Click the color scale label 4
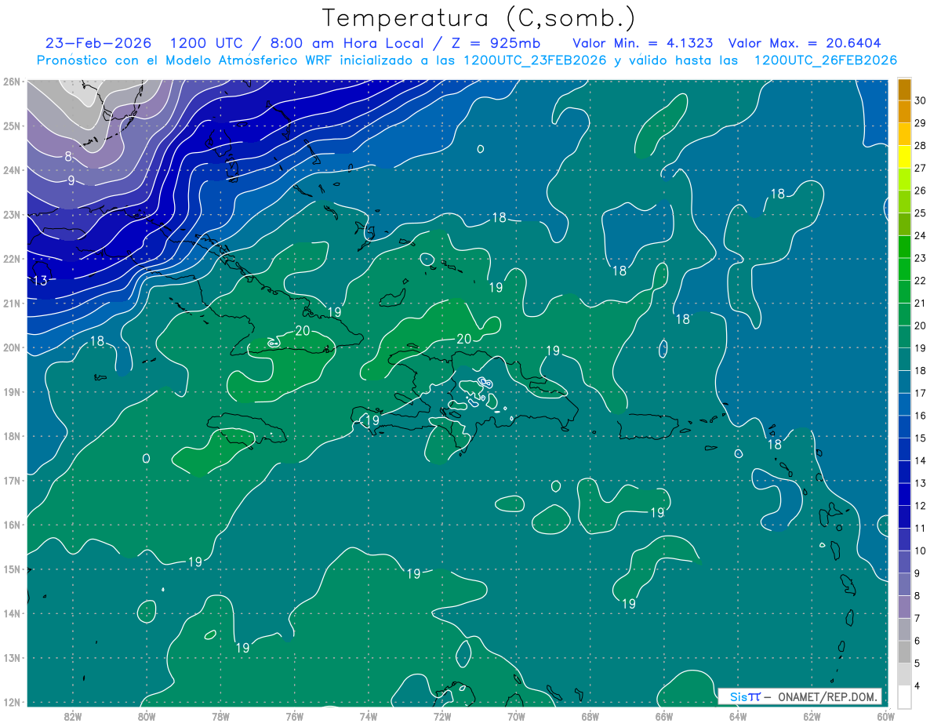 coord(919,686)
